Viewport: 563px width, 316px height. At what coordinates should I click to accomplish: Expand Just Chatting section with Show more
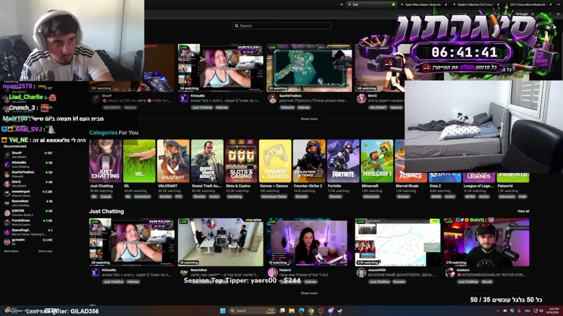(309, 293)
